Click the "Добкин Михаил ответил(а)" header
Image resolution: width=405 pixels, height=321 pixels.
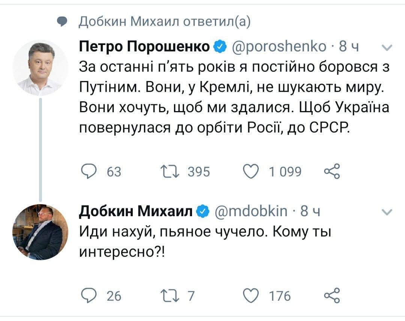click(x=165, y=23)
